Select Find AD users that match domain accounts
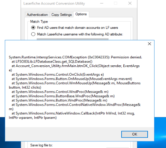Viewport: 166px width, 148px height. [75, 28]
